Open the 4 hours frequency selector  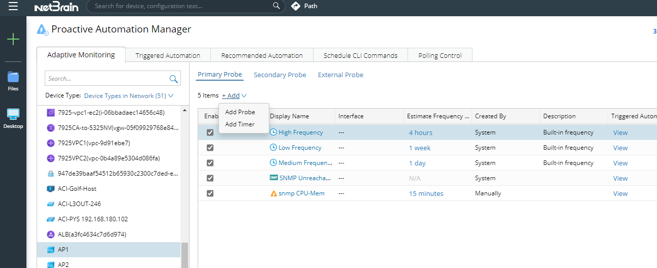(421, 132)
